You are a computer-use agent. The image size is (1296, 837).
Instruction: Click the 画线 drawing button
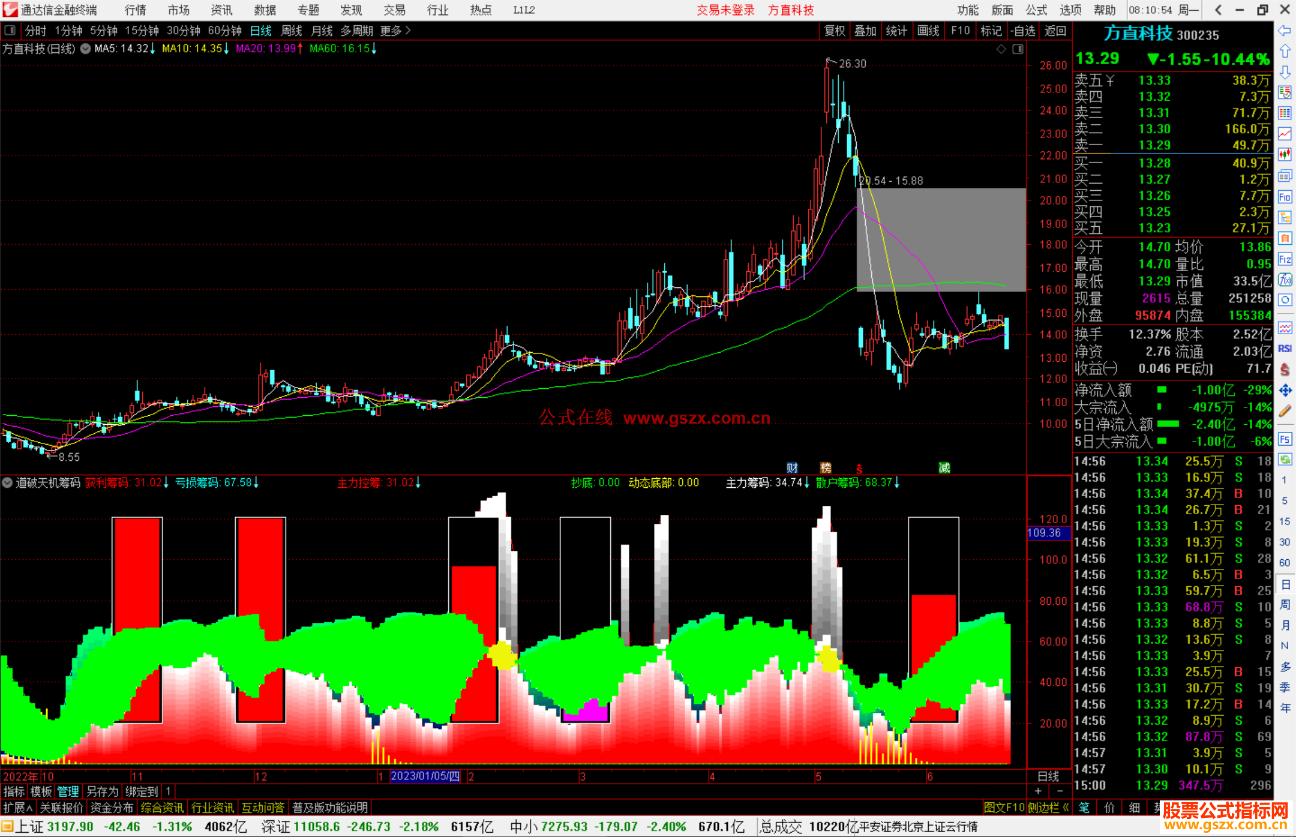(928, 31)
